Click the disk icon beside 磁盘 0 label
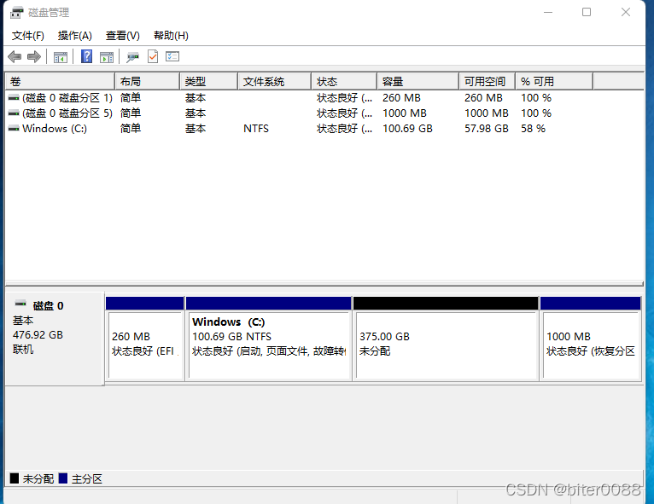This screenshot has width=654, height=504. [x=20, y=303]
